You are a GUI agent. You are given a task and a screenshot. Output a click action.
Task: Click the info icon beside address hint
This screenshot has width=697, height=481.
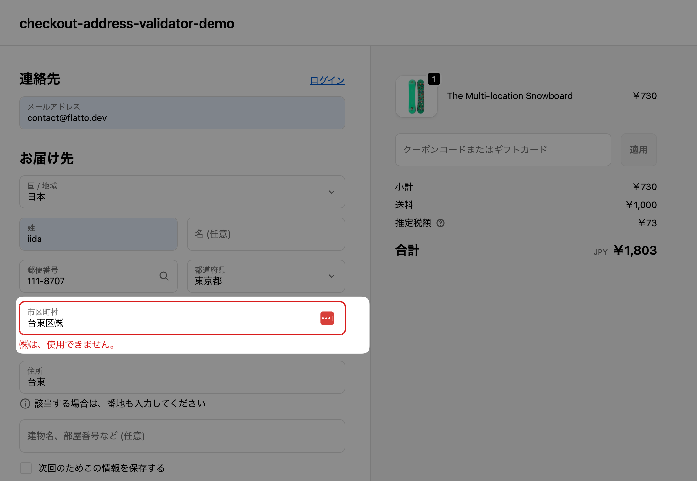point(25,404)
